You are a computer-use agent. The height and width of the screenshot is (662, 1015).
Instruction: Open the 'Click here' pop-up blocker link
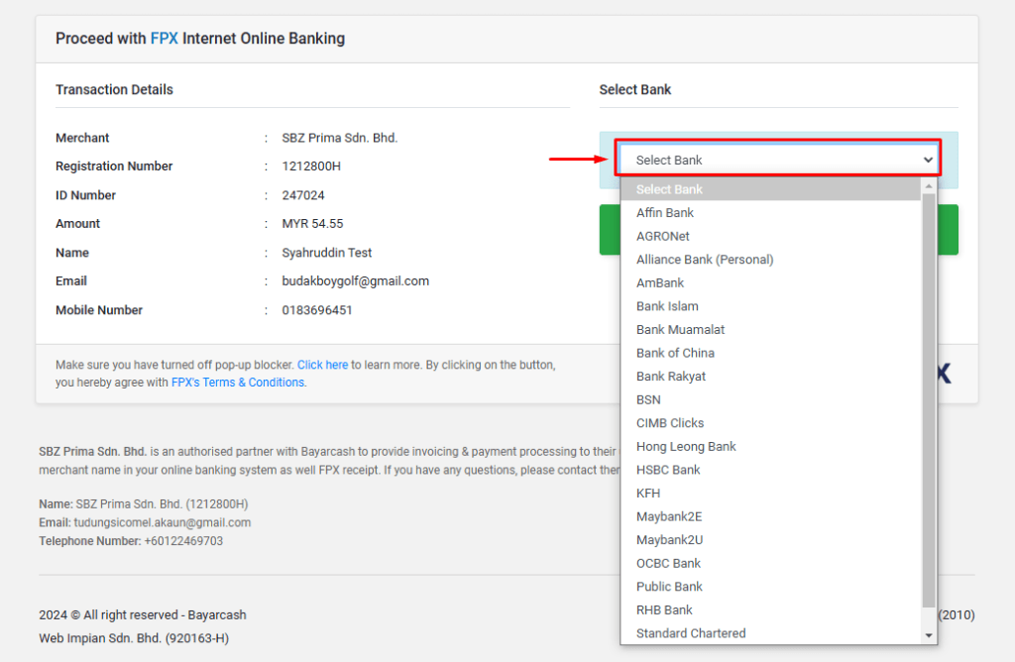coord(322,365)
